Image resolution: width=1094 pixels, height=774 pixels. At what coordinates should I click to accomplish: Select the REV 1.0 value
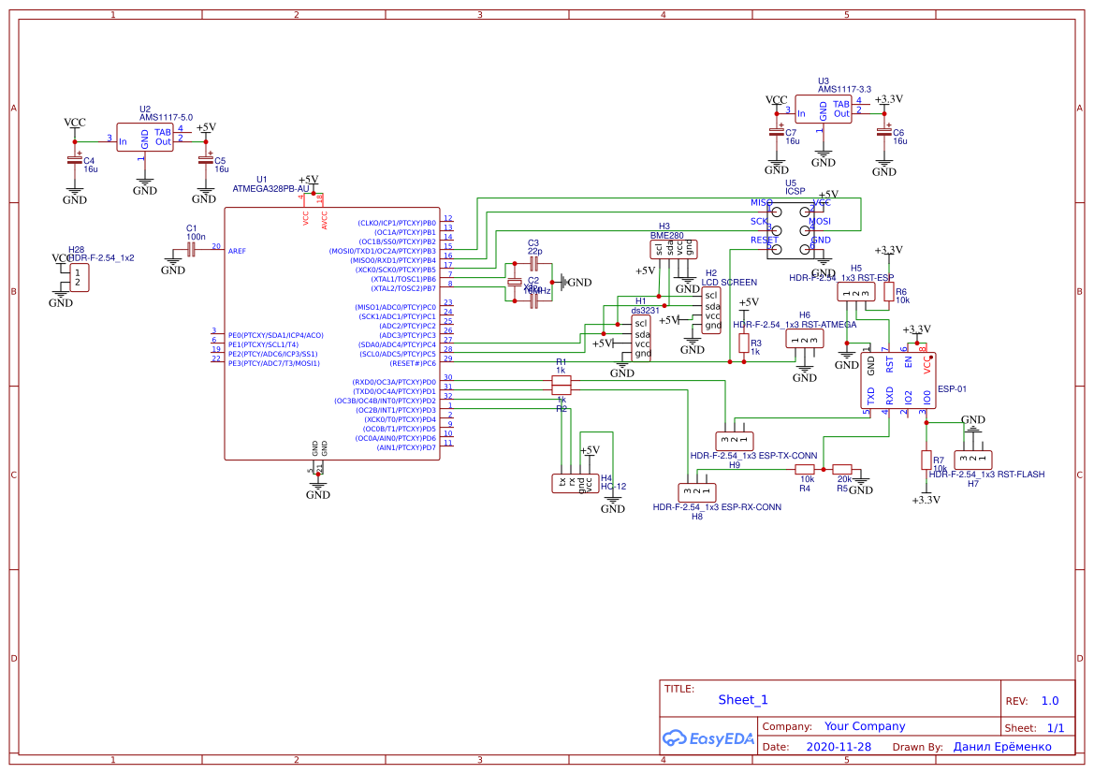pos(1049,701)
